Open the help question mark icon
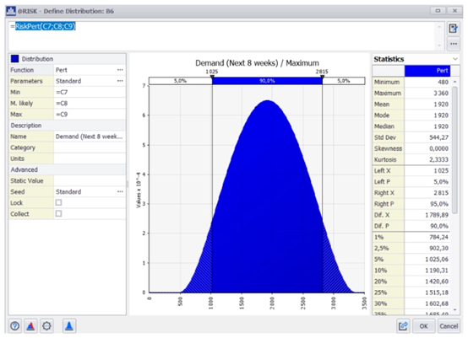Screen dimensions: 468x338 pyautogui.click(x=15, y=326)
